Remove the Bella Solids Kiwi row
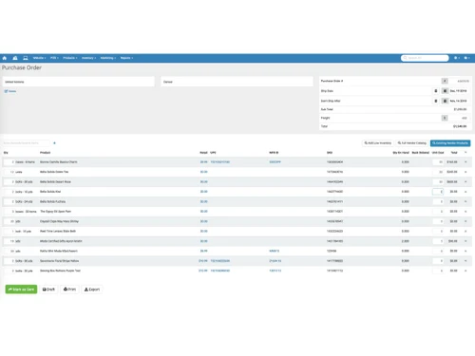The width and height of the screenshot is (475, 356). [465, 192]
